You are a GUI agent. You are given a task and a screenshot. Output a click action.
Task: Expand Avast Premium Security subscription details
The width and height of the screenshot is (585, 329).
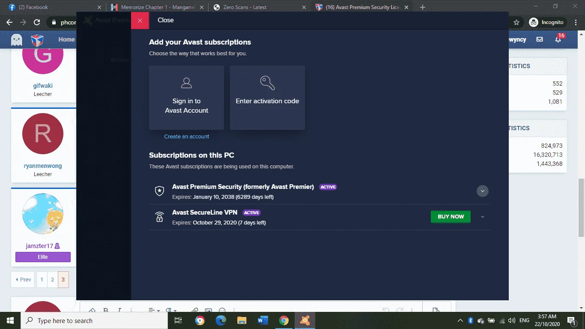483,191
